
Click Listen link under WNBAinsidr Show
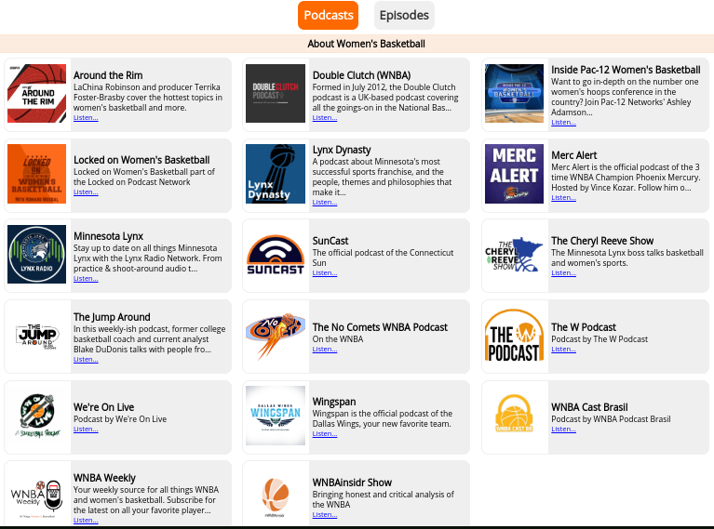(325, 515)
